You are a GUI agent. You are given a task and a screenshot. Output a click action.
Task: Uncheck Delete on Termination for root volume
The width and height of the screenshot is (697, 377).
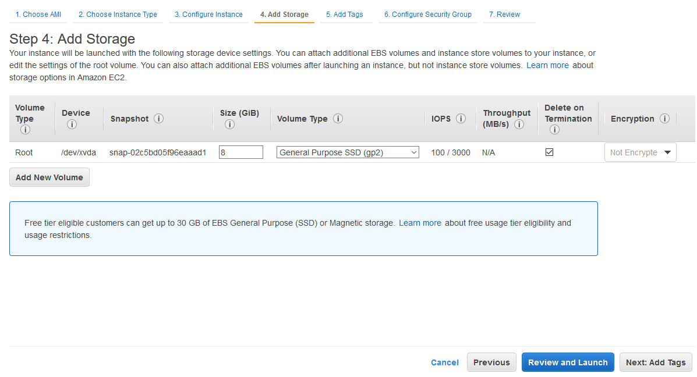click(550, 152)
